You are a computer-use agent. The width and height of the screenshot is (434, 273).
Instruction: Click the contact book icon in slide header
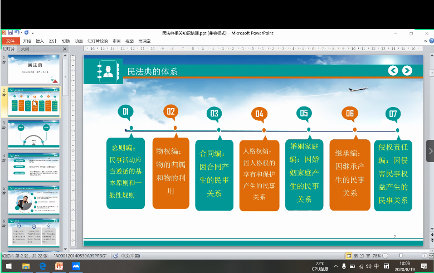(x=108, y=71)
